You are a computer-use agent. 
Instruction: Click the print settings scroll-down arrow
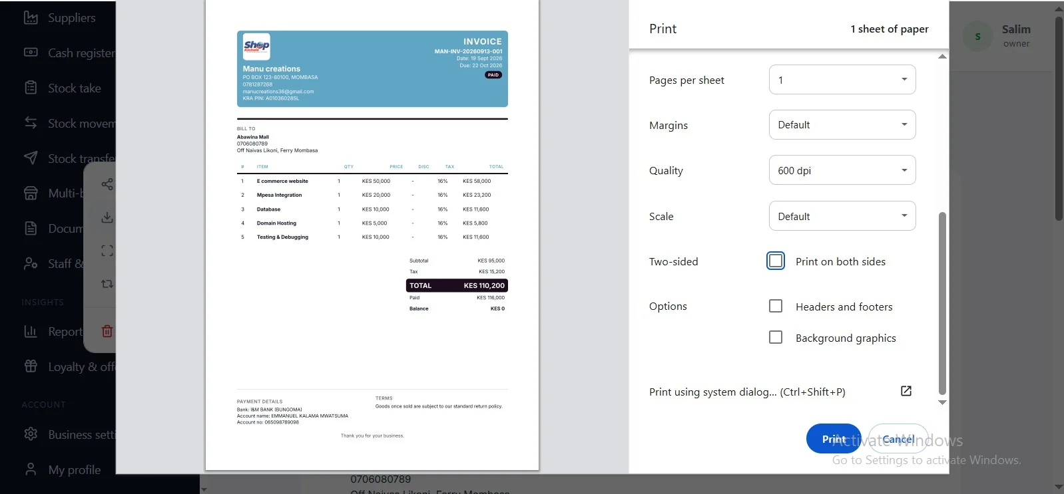coord(942,402)
